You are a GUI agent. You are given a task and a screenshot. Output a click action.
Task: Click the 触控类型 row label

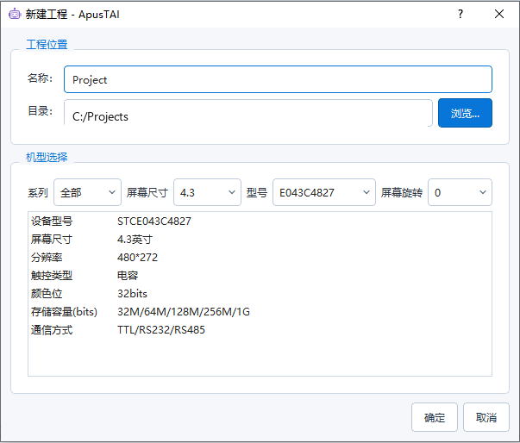point(52,276)
